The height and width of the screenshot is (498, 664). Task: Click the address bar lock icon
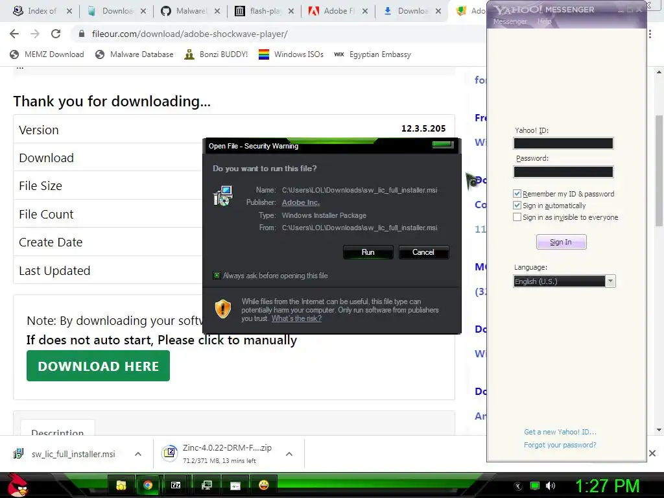pos(82,34)
